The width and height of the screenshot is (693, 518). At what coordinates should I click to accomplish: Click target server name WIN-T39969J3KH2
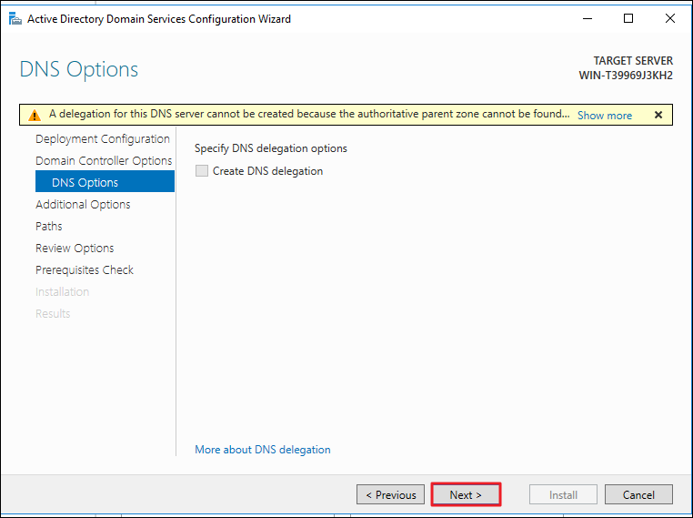[626, 76]
